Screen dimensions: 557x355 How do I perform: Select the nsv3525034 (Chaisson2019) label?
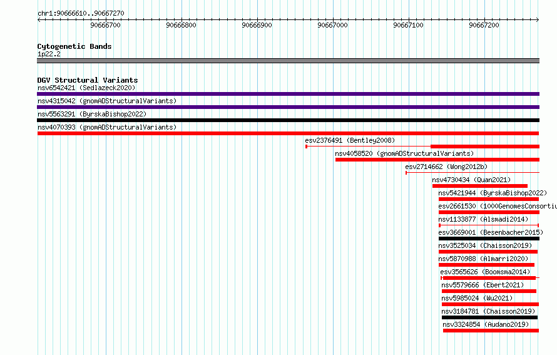click(485, 245)
